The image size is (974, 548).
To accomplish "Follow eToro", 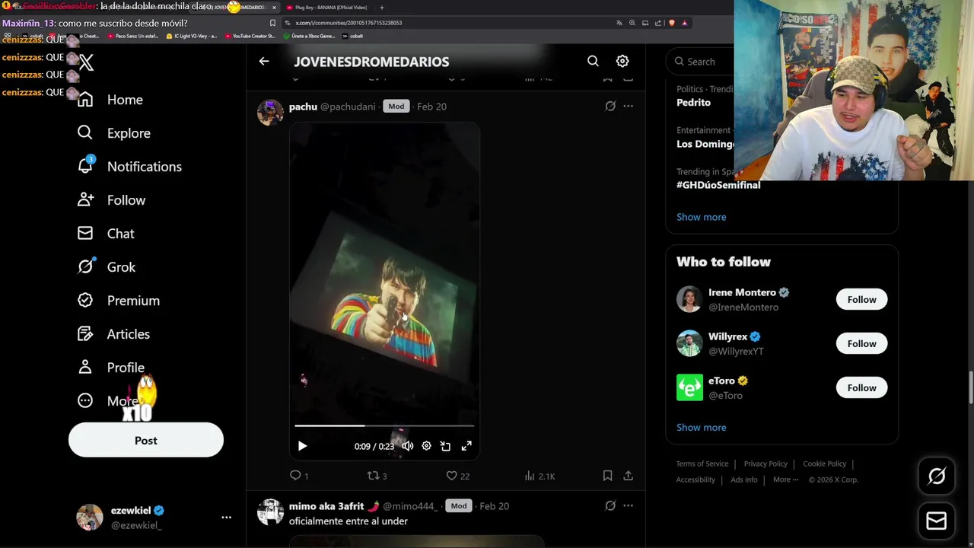I will click(861, 388).
